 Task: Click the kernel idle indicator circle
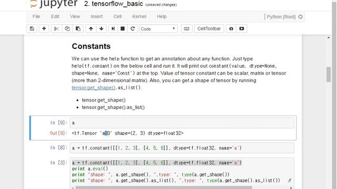tap(301, 17)
